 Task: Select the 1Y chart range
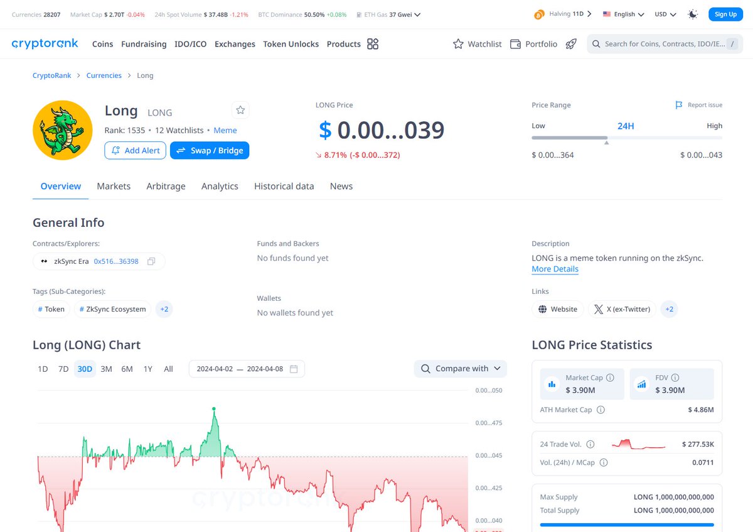click(x=147, y=369)
